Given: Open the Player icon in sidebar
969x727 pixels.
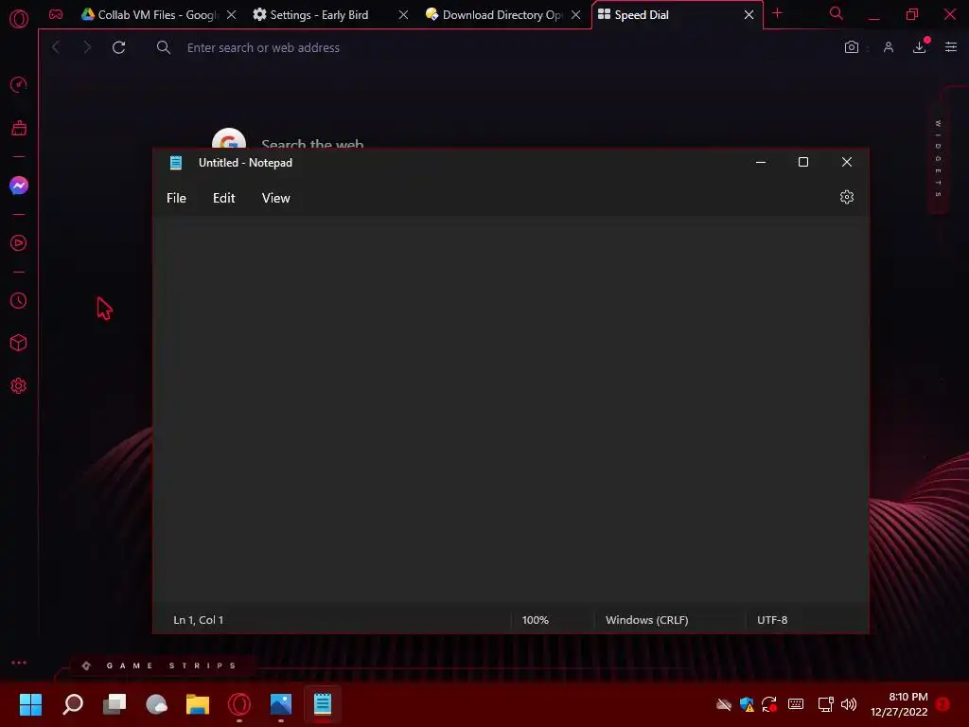Looking at the screenshot, I should [x=19, y=243].
